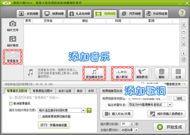Open the 水印 settings tab
The height and width of the screenshot is (135, 190).
(x=91, y=91)
